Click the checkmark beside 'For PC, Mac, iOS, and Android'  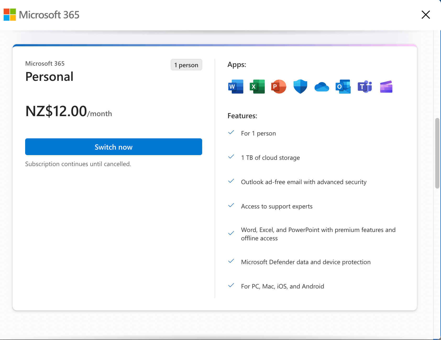pyautogui.click(x=231, y=286)
